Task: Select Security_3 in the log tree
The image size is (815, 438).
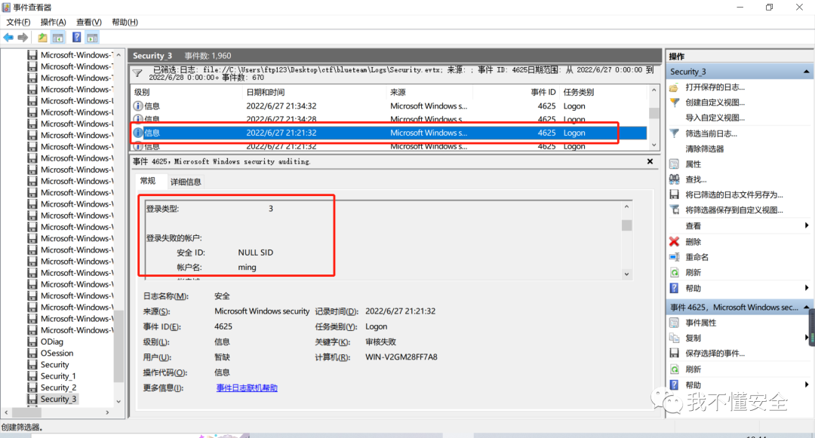Action: 58,399
